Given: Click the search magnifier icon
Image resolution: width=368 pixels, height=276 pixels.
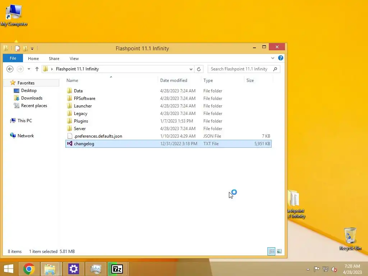Looking at the screenshot, I should [275, 69].
